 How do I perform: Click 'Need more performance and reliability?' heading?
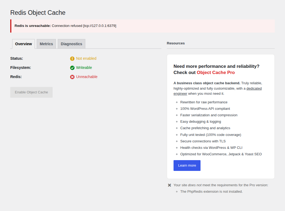216,66
